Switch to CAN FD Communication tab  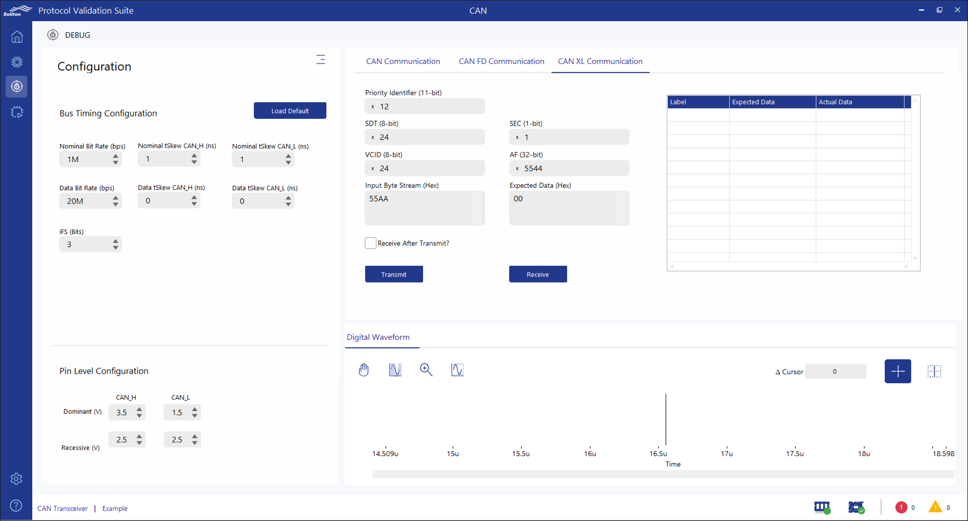point(501,61)
